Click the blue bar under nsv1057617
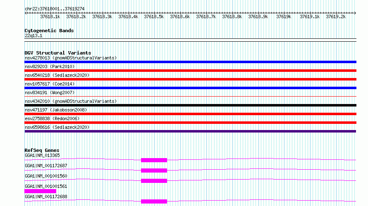 click(x=190, y=88)
